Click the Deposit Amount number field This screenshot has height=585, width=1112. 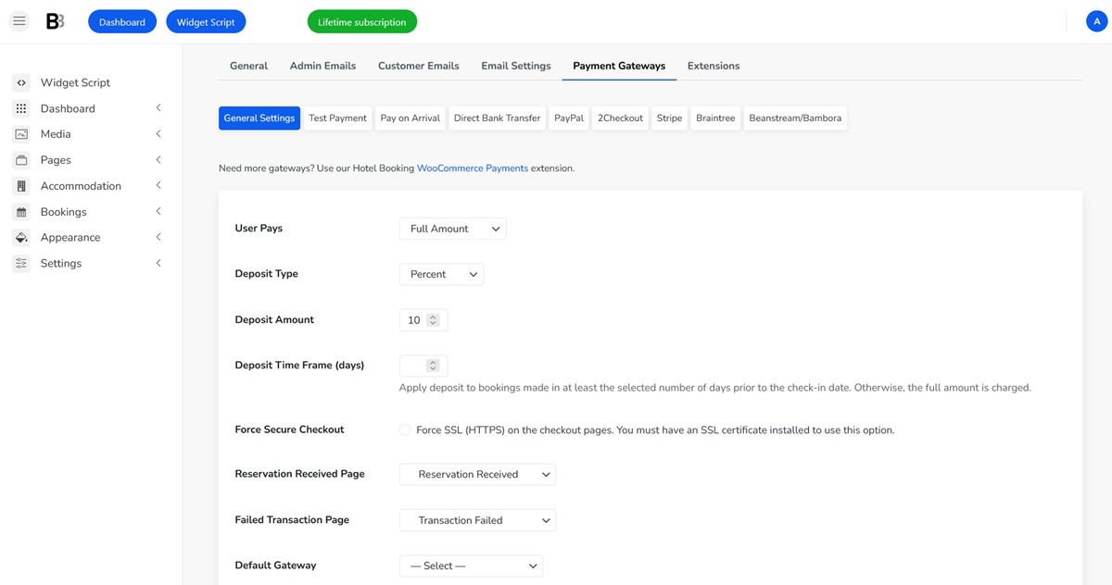423,320
